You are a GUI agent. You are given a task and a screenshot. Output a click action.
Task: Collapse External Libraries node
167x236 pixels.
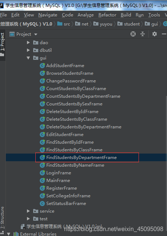(x=9, y=234)
